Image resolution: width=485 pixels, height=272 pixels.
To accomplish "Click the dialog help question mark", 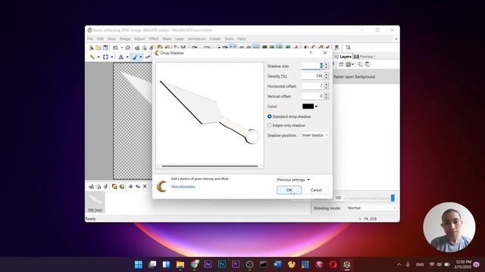I will pyautogui.click(x=311, y=53).
